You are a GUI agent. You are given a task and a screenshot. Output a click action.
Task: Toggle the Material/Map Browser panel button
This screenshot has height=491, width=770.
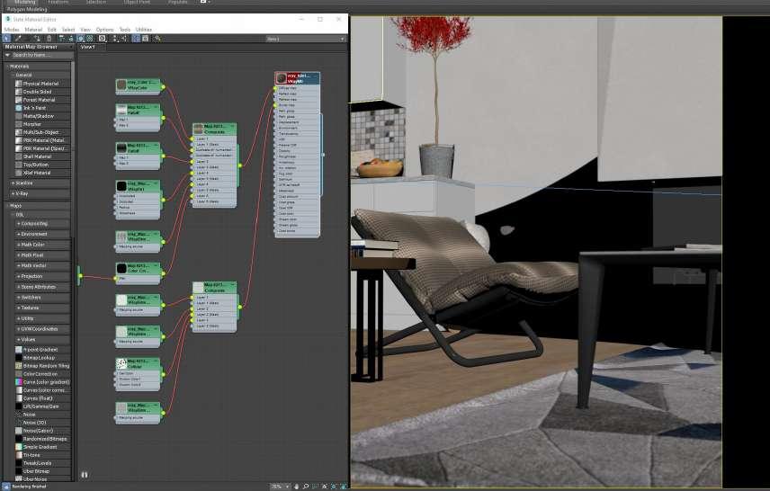pos(136,39)
